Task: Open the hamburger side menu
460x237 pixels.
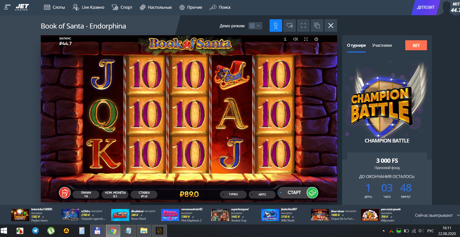Action: point(7,7)
